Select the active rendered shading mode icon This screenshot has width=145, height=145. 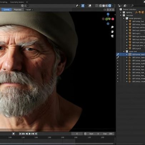click(110, 6)
